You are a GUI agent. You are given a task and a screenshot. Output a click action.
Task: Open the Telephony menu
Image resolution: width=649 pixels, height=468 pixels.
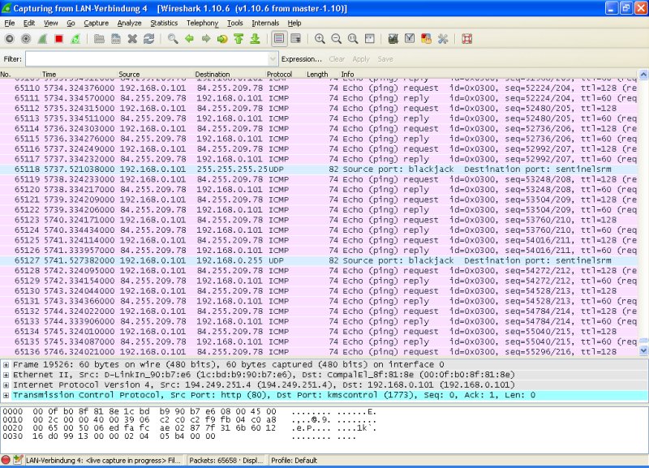[x=202, y=23]
